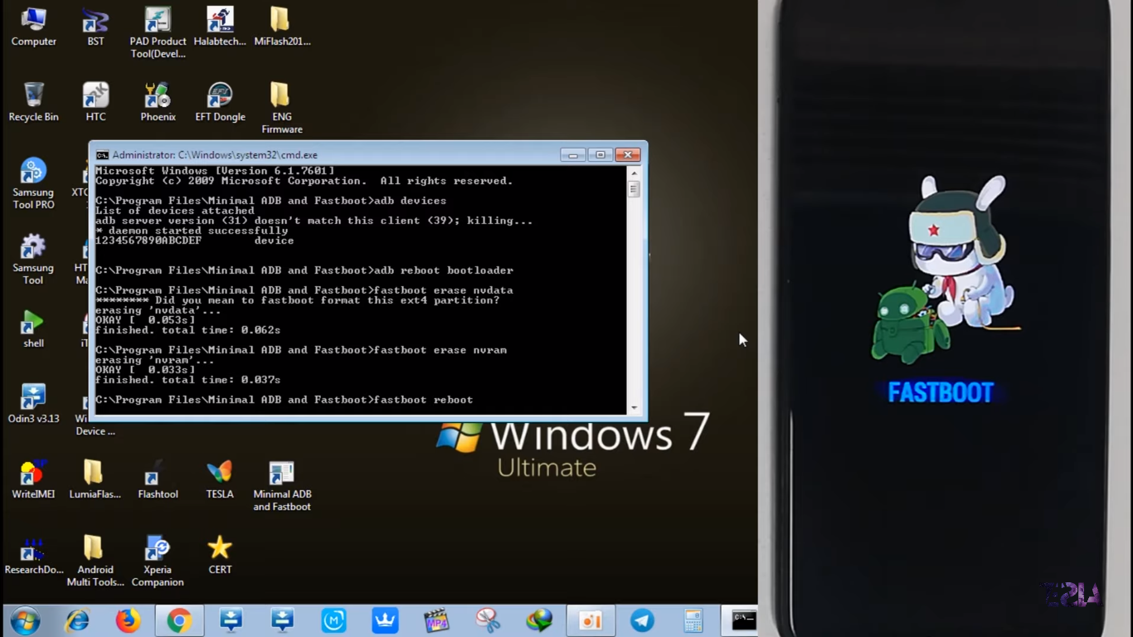Screen dimensions: 1133x637
Task: Open Firefox from the taskbar
Action: (129, 620)
